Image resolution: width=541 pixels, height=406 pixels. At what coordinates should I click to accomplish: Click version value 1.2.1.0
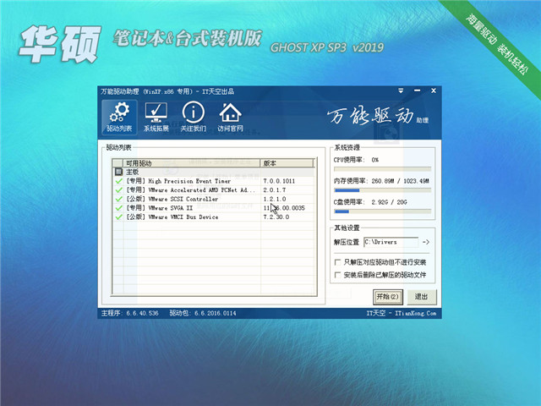tap(274, 199)
